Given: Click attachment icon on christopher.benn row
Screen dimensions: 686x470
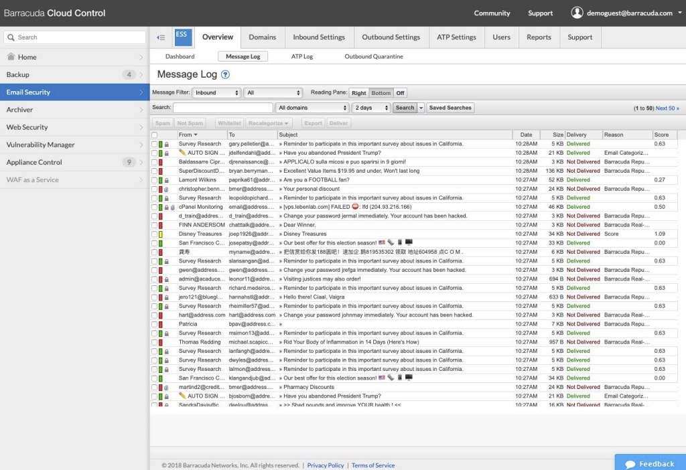Looking at the screenshot, I should coord(166,189).
